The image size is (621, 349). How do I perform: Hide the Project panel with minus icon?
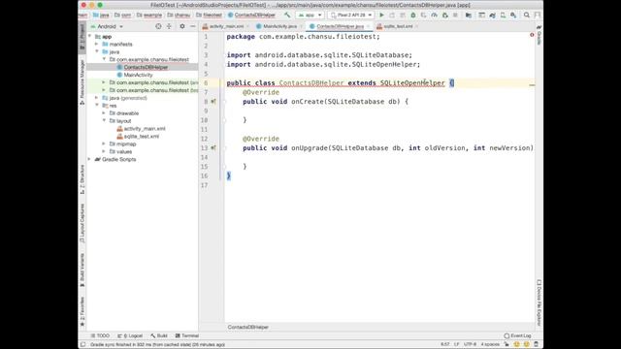[x=193, y=26]
